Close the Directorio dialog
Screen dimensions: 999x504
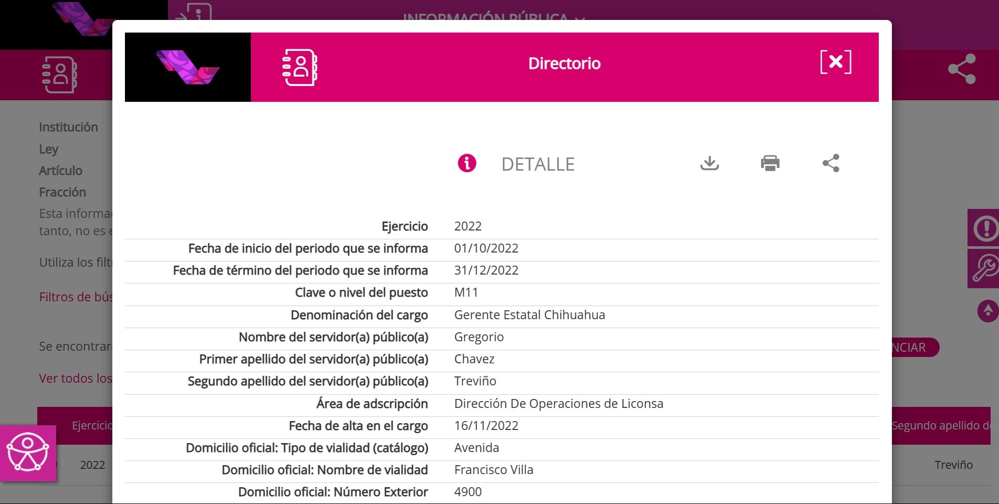(x=835, y=62)
